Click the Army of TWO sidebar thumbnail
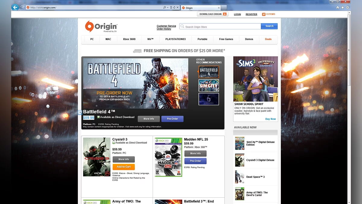Image resolution: width=362 pixels, height=204 pixels. (x=240, y=194)
